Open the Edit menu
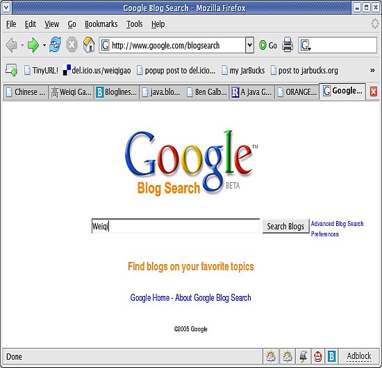This screenshot has width=382, height=368. [x=30, y=24]
